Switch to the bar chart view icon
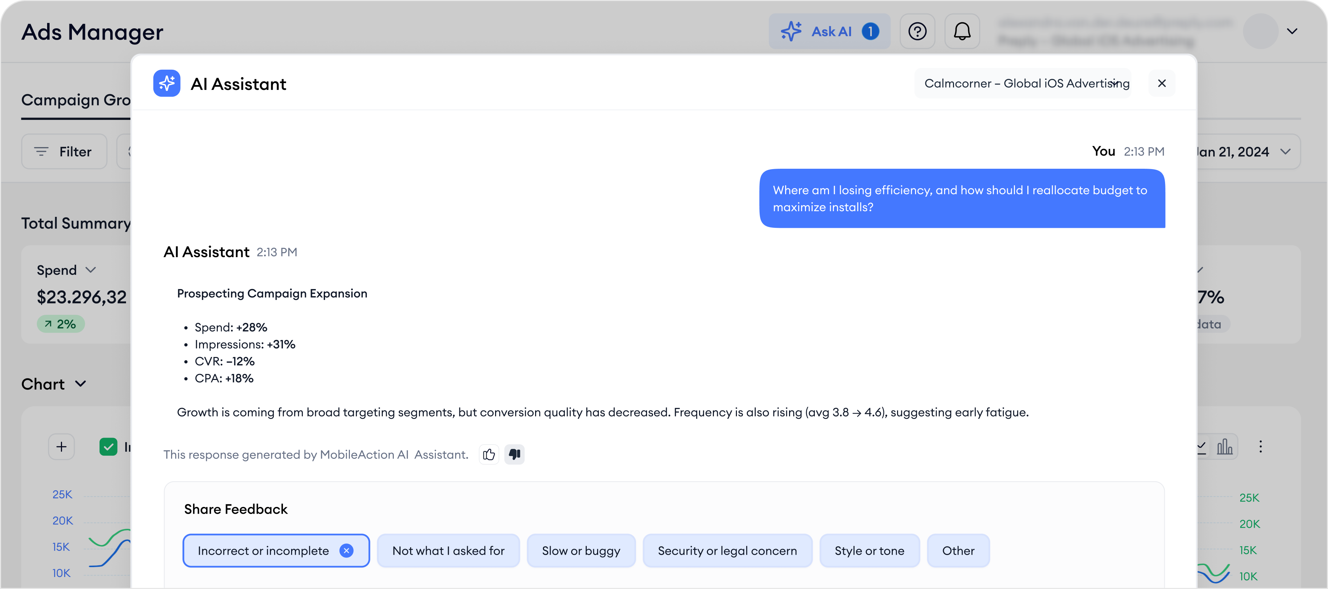1328x589 pixels. 1224,446
